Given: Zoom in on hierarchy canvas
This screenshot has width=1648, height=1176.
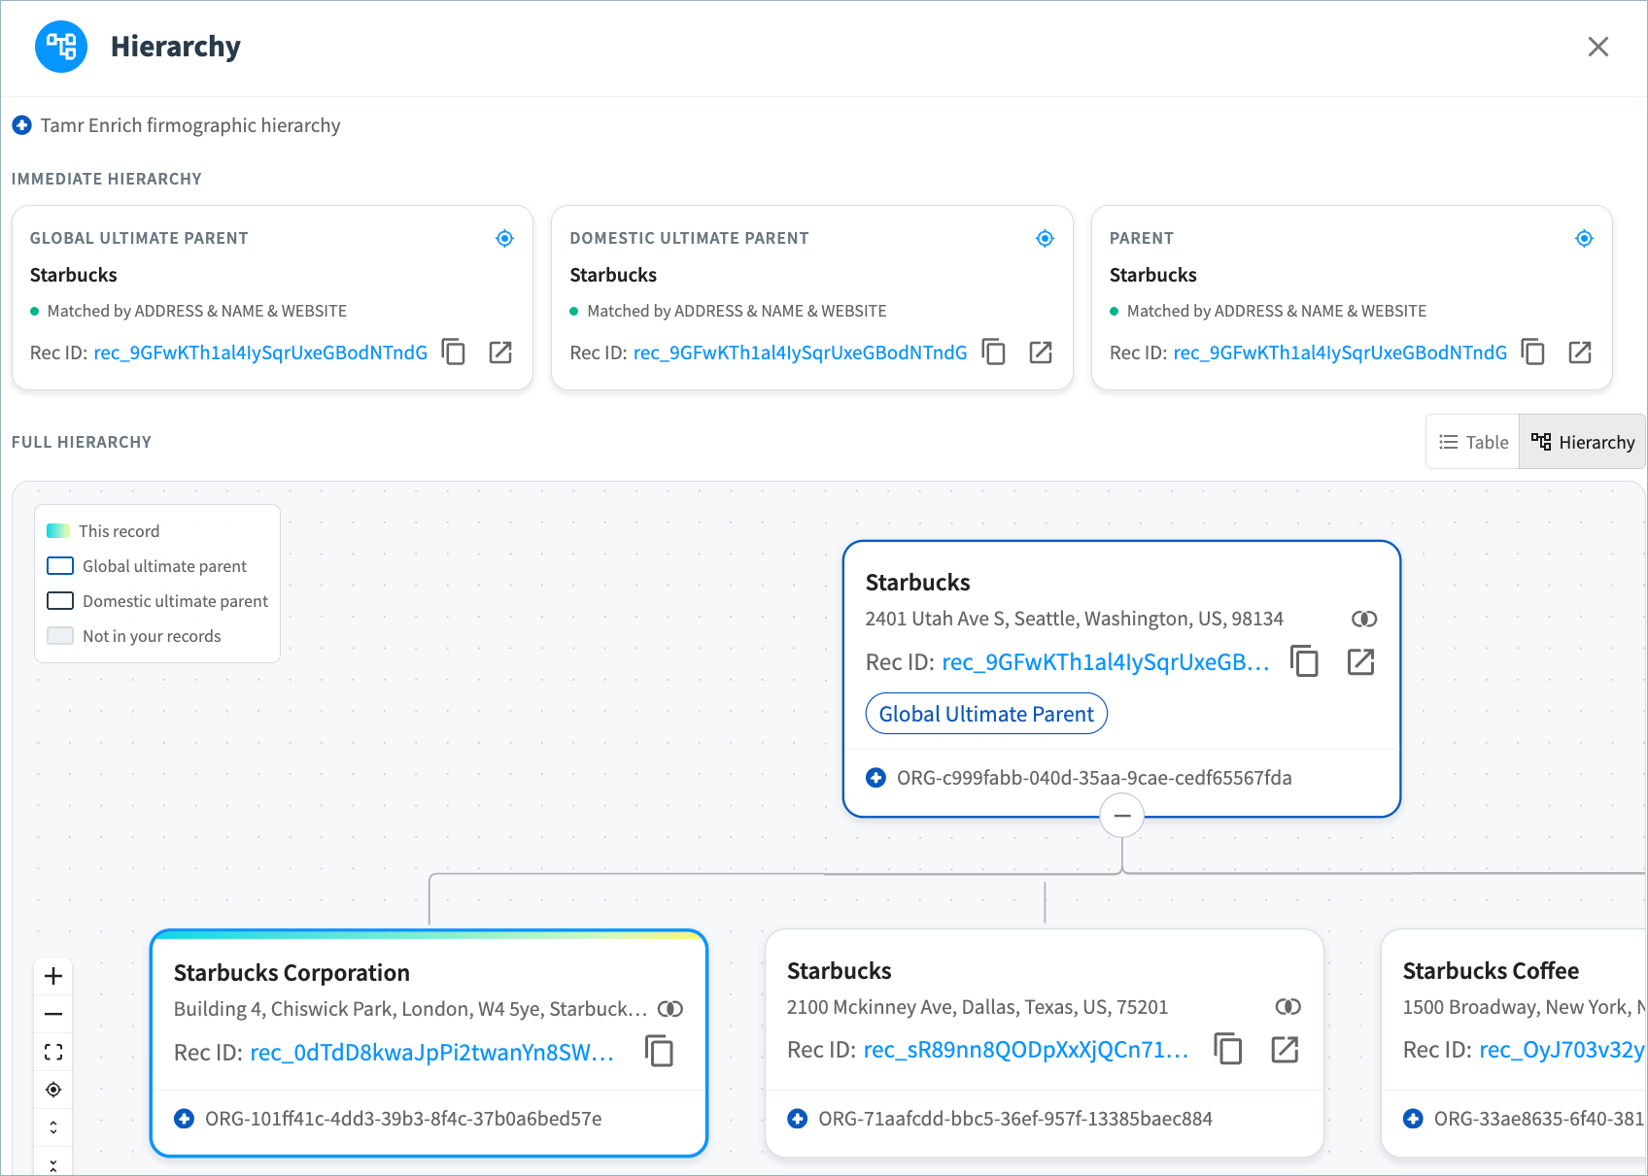Looking at the screenshot, I should [53, 976].
